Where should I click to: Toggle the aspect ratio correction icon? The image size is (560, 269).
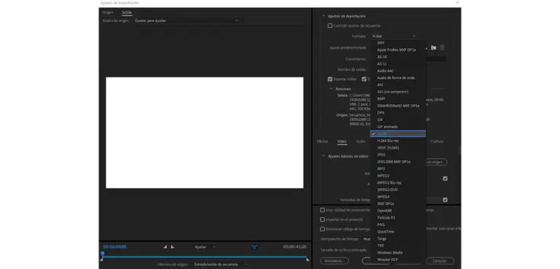click(x=254, y=247)
